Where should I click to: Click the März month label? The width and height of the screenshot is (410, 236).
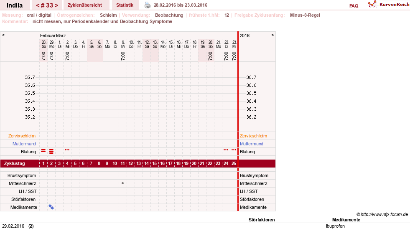(x=61, y=36)
